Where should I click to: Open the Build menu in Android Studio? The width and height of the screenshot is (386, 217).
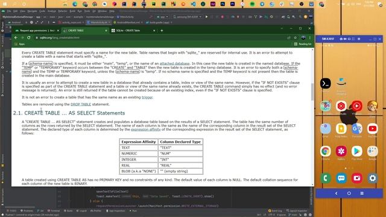point(72,11)
